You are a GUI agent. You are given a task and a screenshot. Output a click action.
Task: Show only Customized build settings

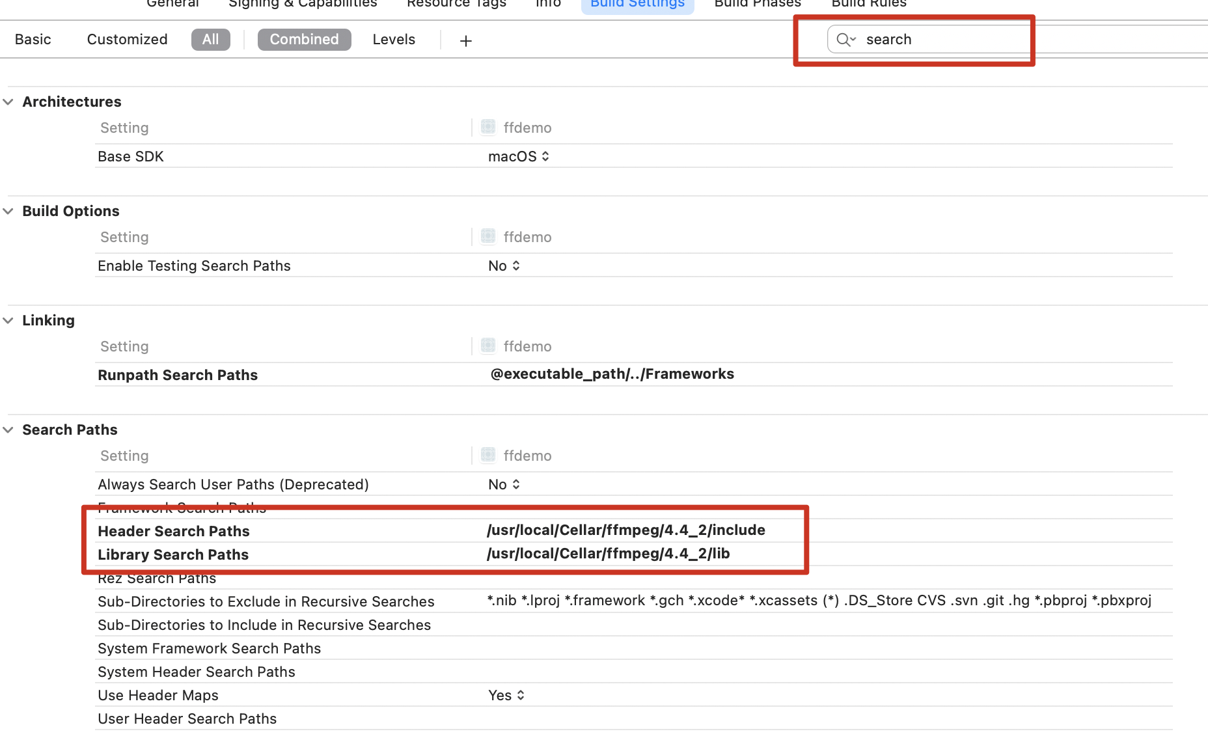[x=127, y=40]
